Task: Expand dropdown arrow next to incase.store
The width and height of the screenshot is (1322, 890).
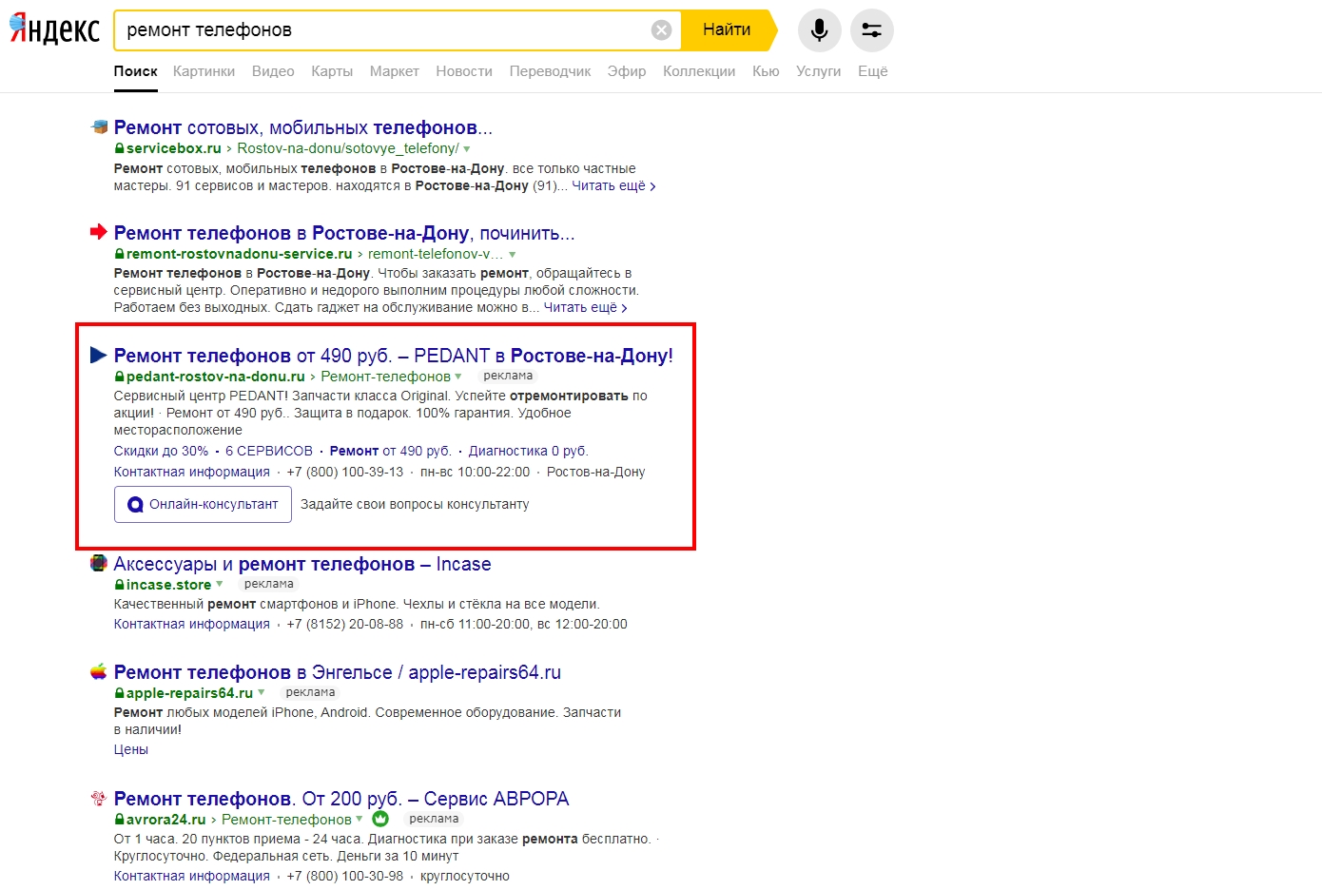Action: coord(220,585)
